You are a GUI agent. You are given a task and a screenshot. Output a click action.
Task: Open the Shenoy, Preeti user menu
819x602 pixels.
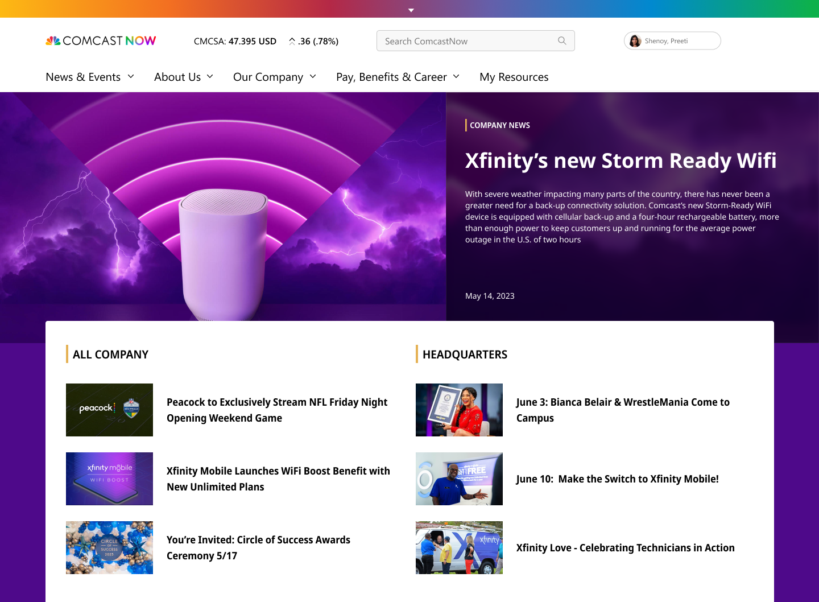tap(672, 41)
